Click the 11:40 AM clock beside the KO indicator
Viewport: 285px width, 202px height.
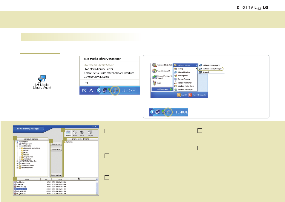coord(128,91)
